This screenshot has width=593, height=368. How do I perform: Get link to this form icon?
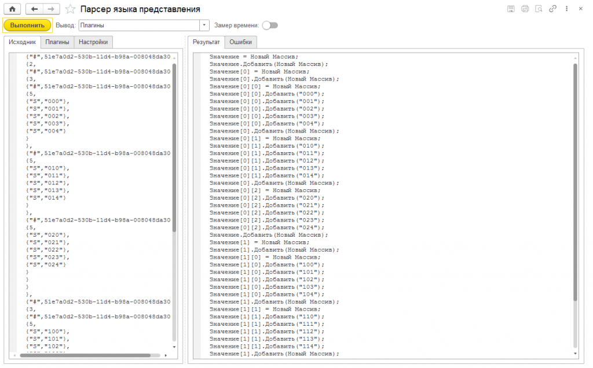552,9
